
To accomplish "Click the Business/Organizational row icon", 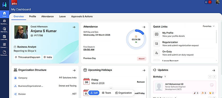I will point(15,86).
